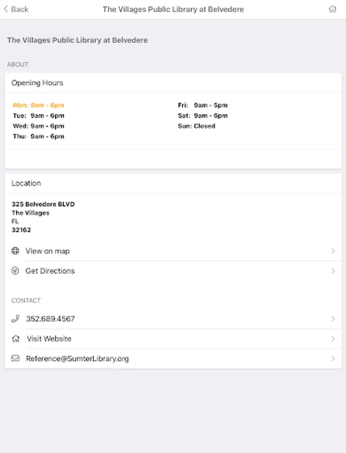This screenshot has height=453, width=346.
Task: Tap the envelope email icon
Action: click(x=16, y=358)
